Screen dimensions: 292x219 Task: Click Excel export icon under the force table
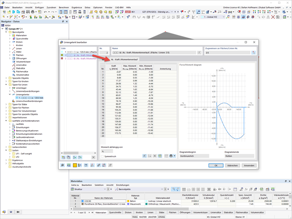click(160, 156)
